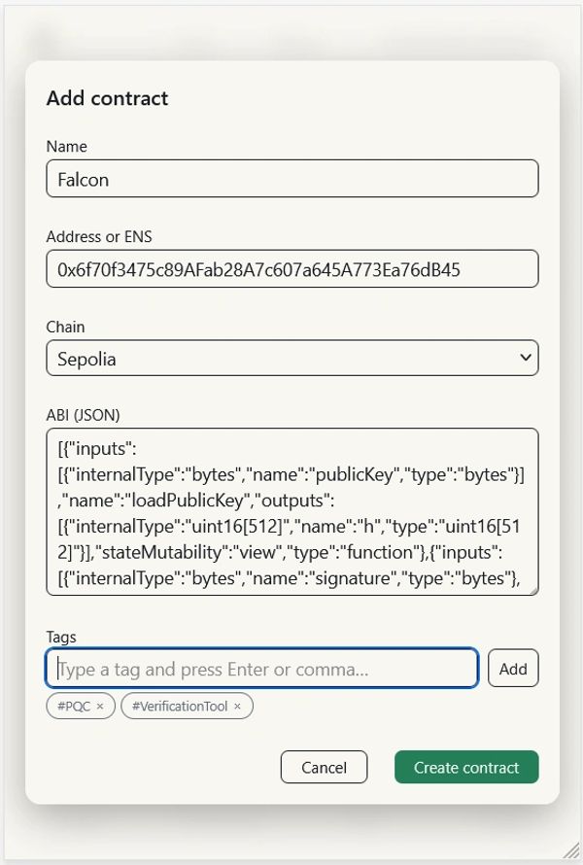Viewport: 583px width, 865px height.
Task: Click the "Name" field label
Action: (66, 147)
